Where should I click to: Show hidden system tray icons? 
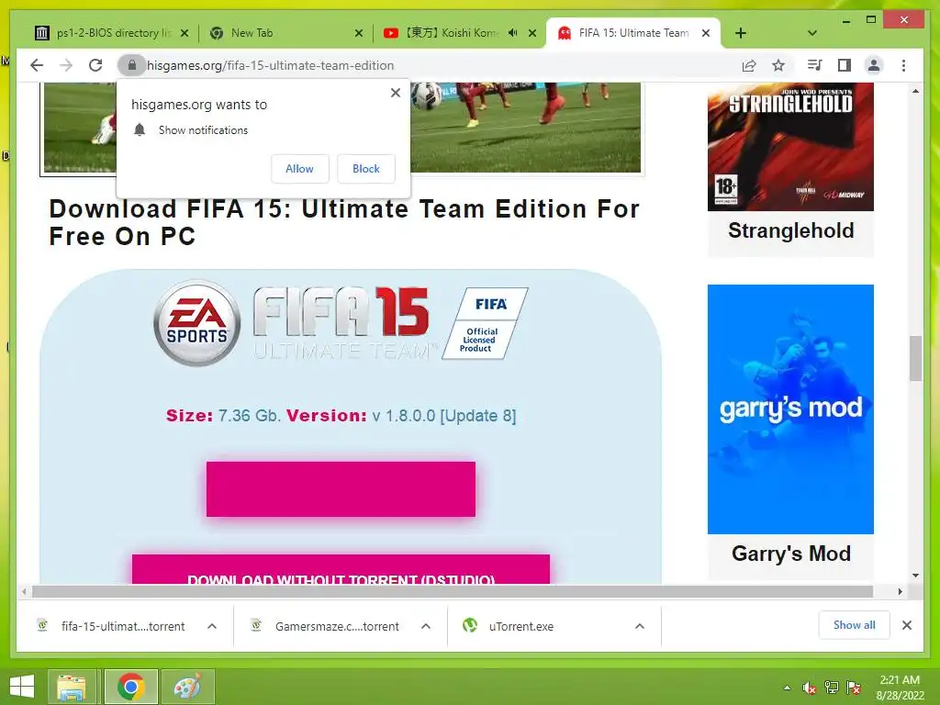pyautogui.click(x=787, y=688)
